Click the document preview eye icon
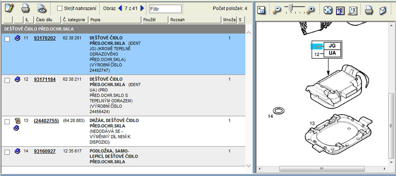 tap(41, 8)
